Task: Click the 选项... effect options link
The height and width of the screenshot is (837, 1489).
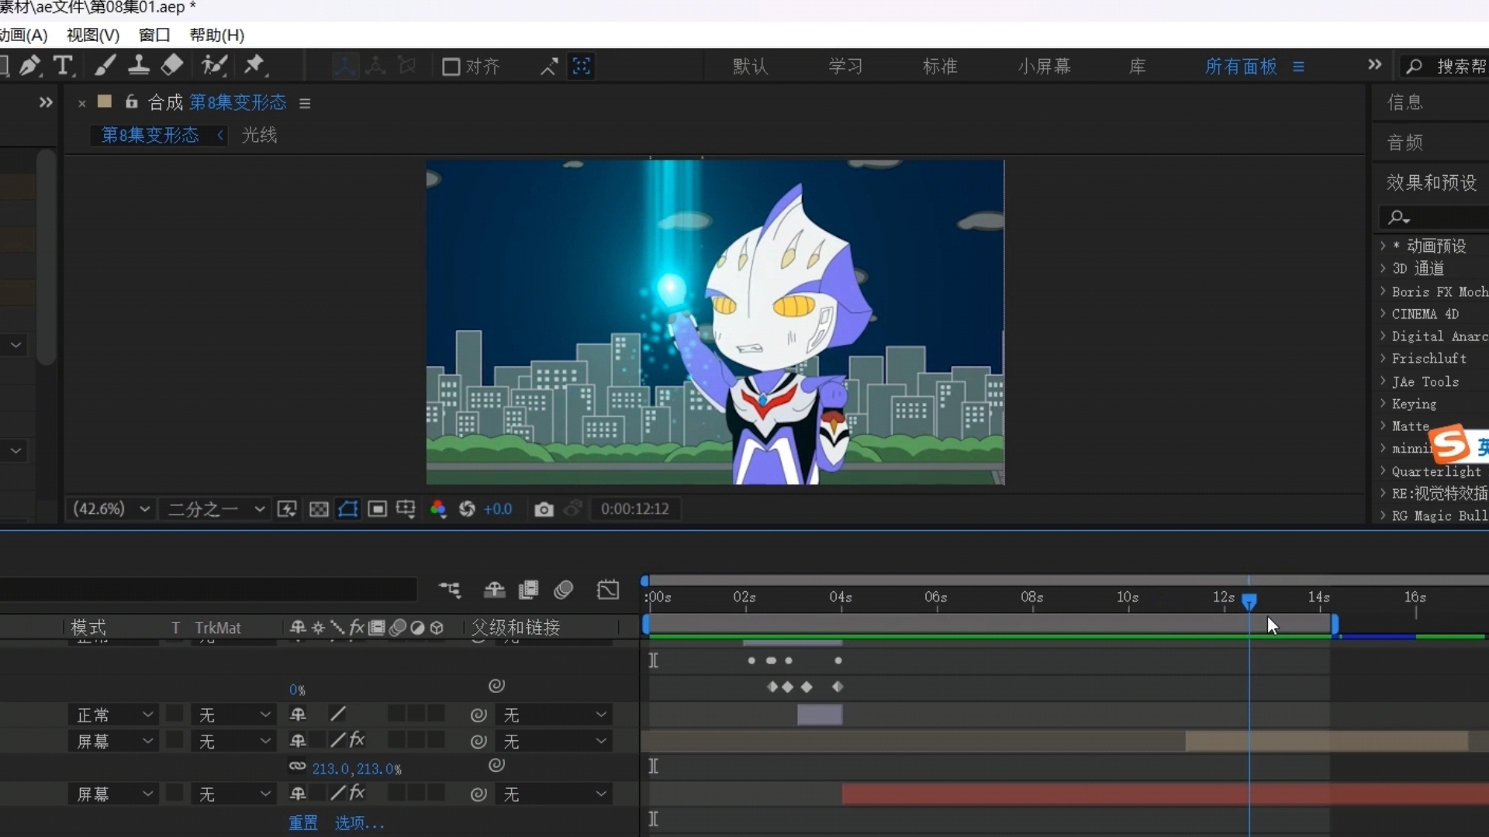Action: [x=359, y=823]
